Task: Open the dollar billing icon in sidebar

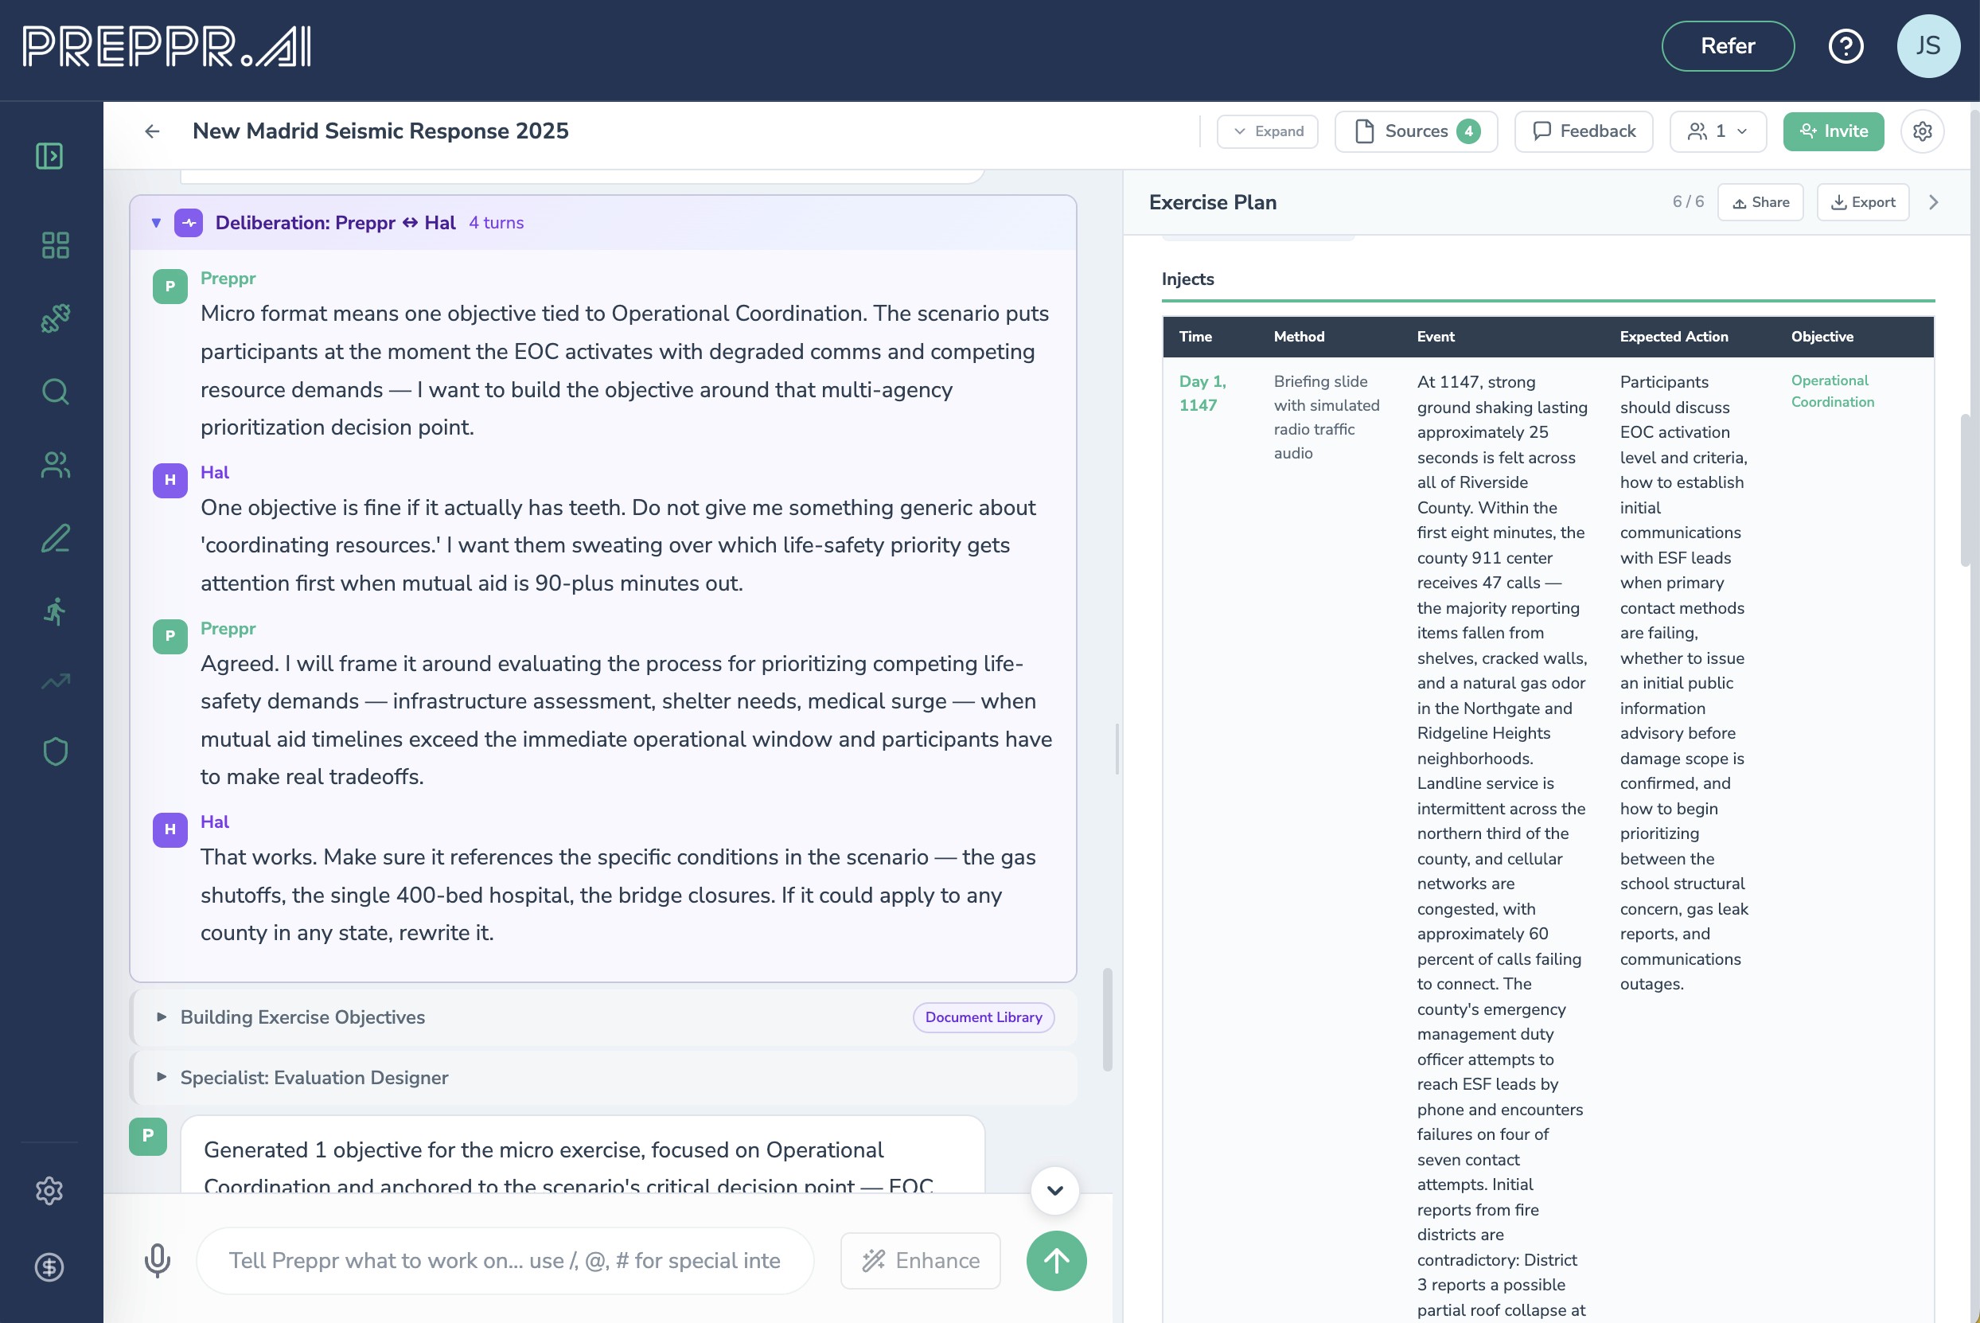Action: (x=50, y=1266)
